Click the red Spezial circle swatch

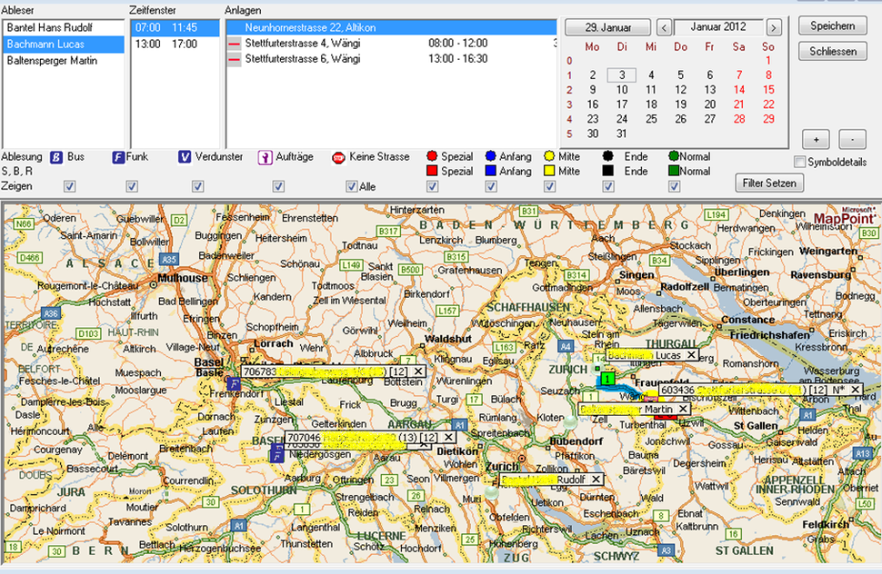pos(432,156)
